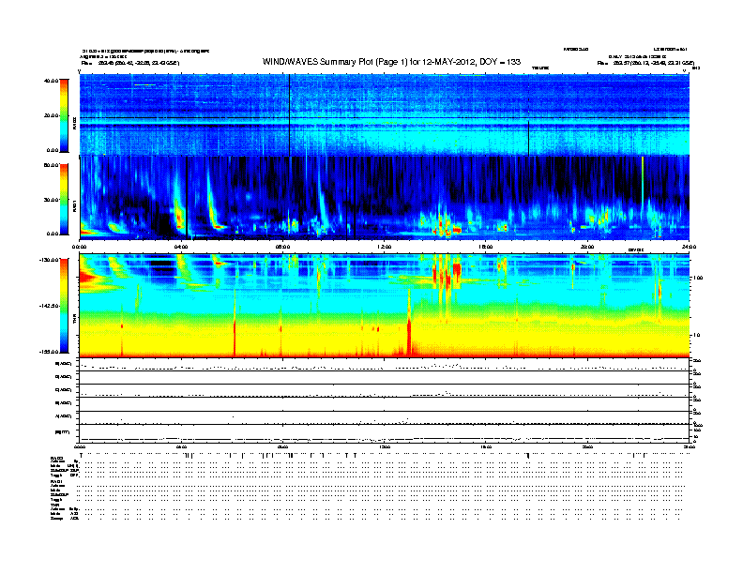Screen dimensions: 743x574
Task: Select the 40.00 color scale label
Action: [x=51, y=81]
